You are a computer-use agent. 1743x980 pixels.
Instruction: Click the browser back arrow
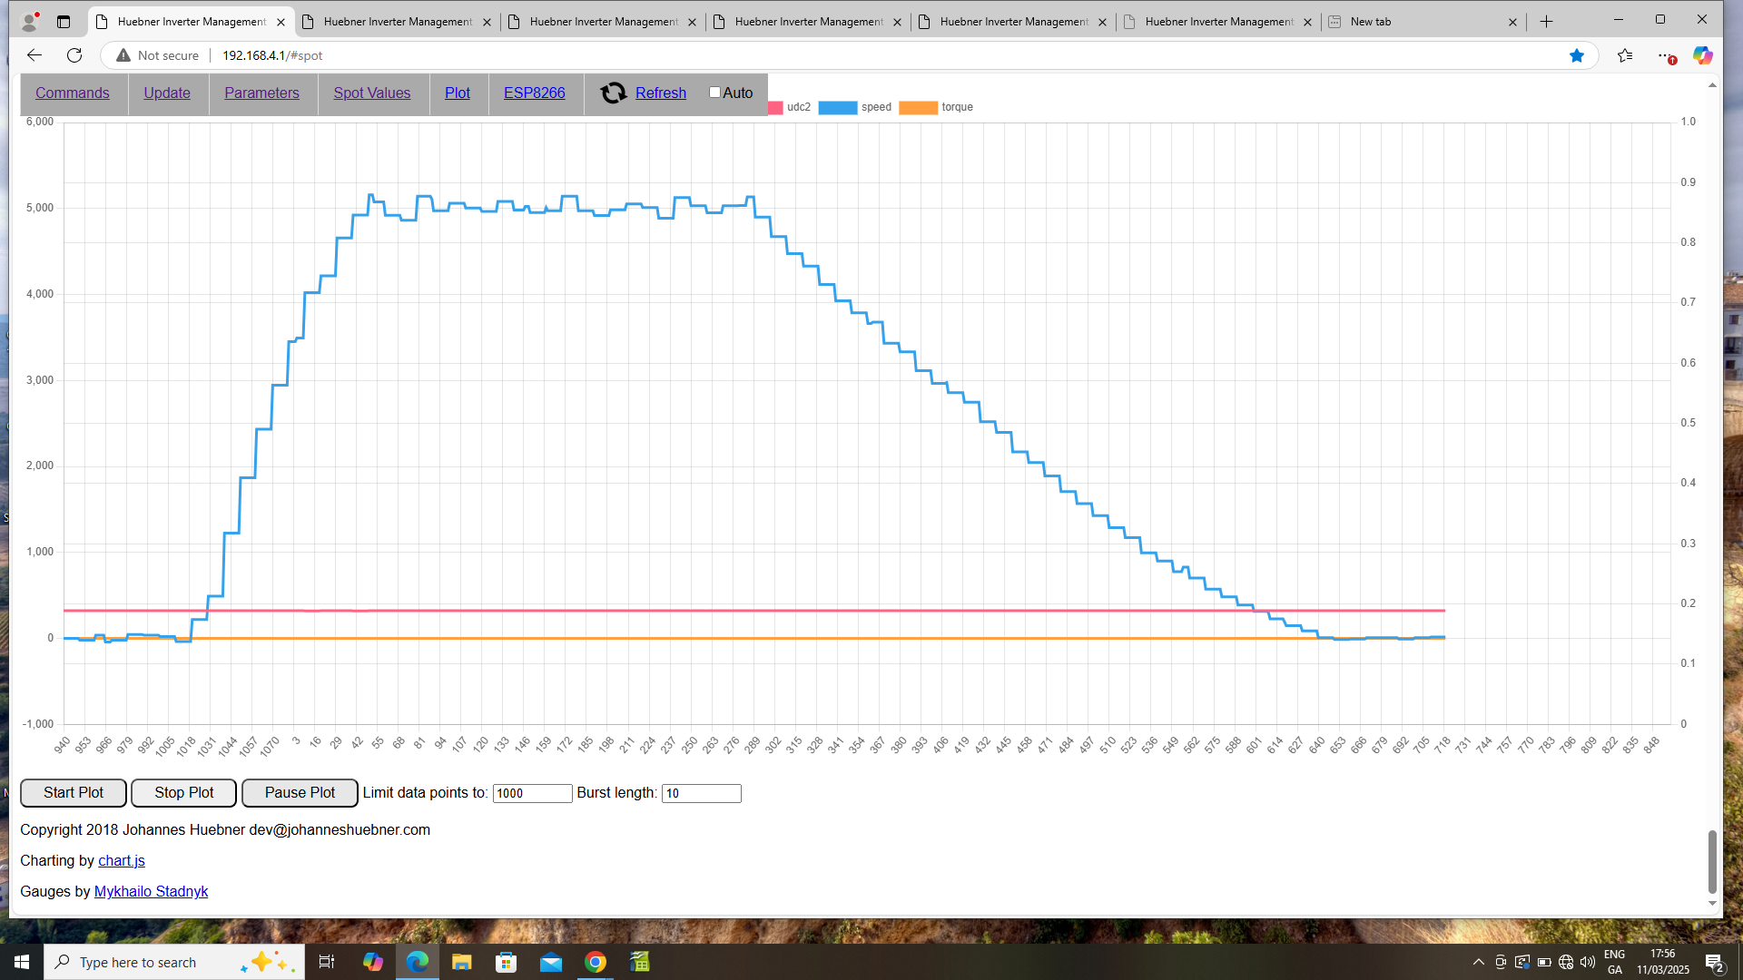coord(34,55)
